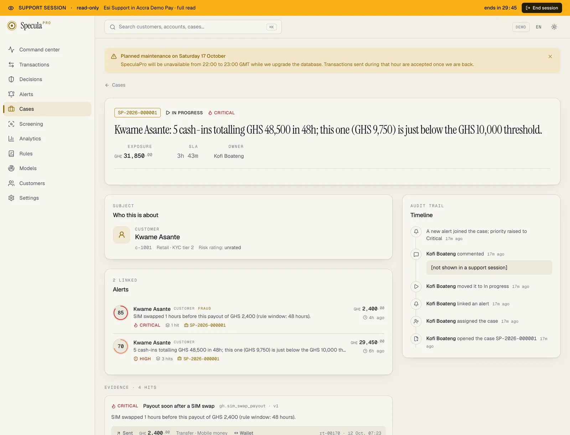
Task: Click the maintenance warning triangle icon
Action: tap(114, 56)
